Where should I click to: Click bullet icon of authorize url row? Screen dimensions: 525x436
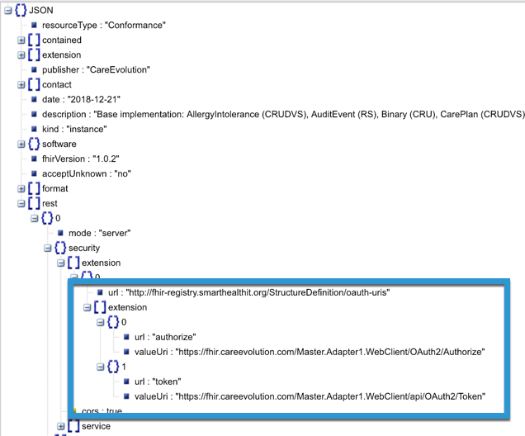pos(126,337)
